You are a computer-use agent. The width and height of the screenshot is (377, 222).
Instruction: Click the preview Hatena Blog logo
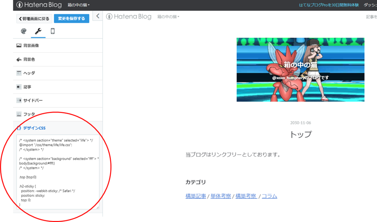coord(129,17)
